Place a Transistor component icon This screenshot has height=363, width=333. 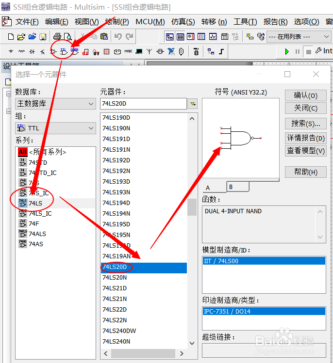(x=42, y=52)
